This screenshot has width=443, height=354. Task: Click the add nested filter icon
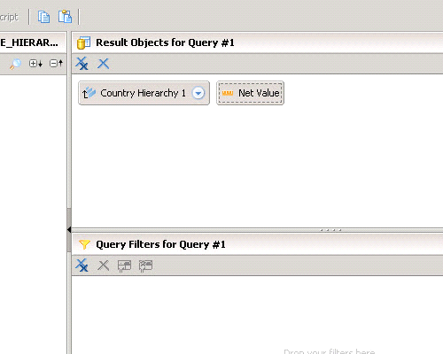[124, 265]
